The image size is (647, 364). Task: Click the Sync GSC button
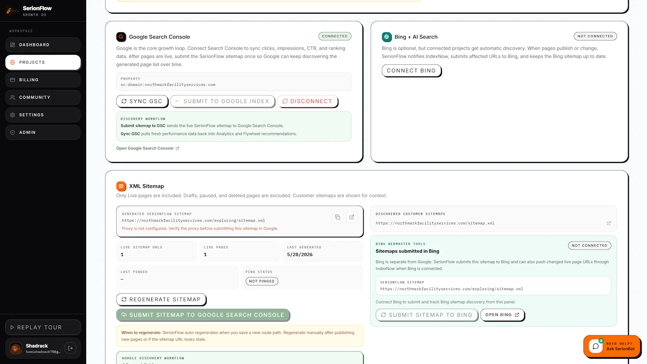142,101
